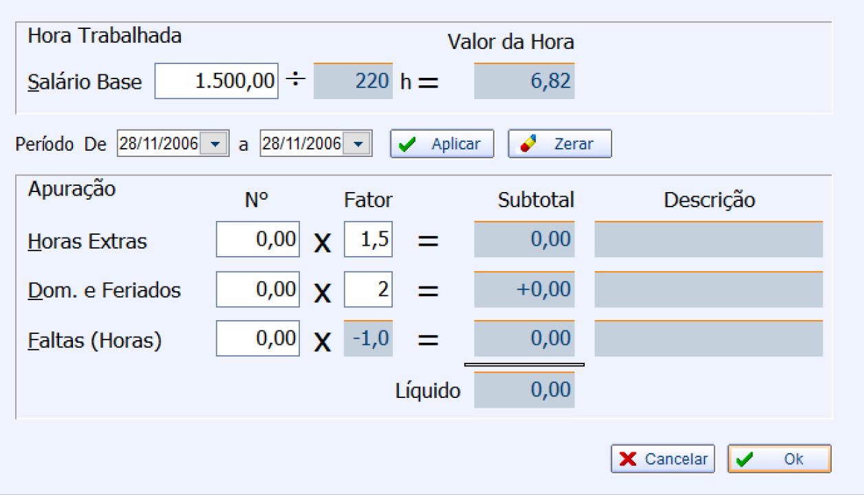Click the Dom. e Feriados description field

pos(709,290)
